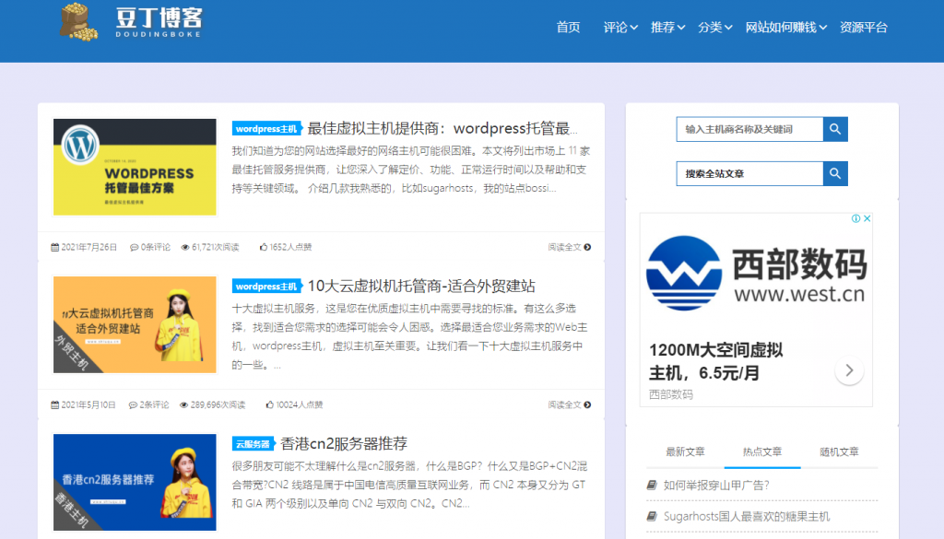Click search icon beside 搜索全站文章 field
944x539 pixels.
click(835, 173)
